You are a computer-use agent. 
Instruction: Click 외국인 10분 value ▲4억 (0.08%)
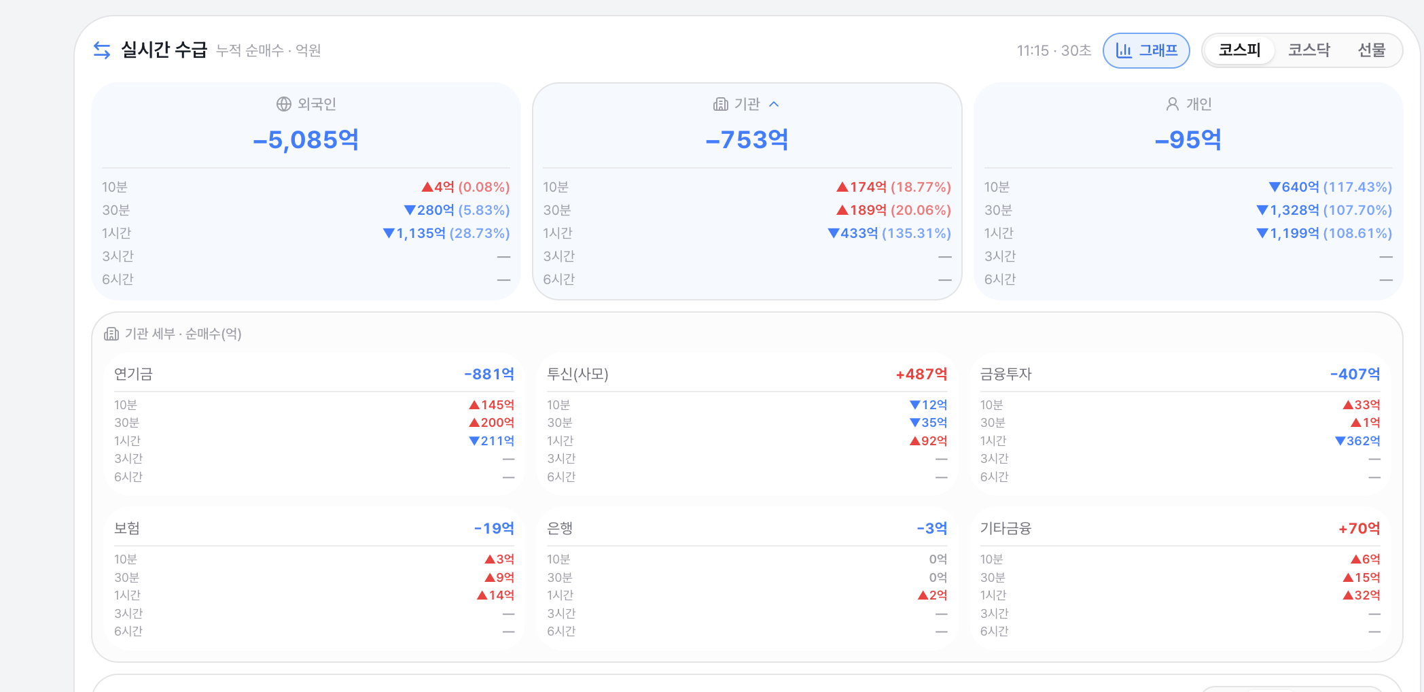[465, 187]
